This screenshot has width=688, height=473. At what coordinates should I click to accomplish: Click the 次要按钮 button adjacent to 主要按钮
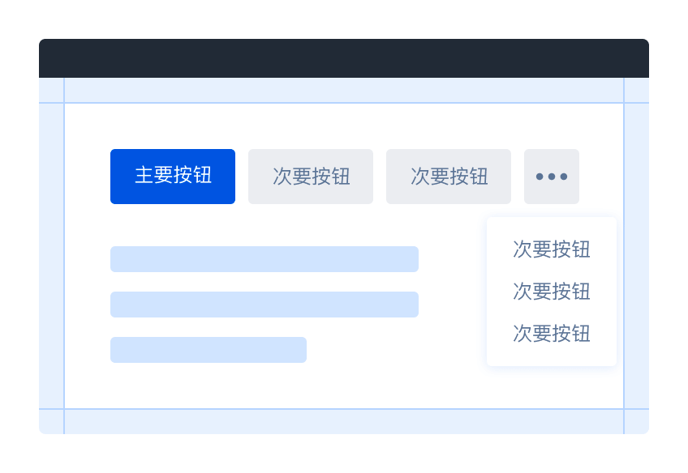tap(311, 177)
